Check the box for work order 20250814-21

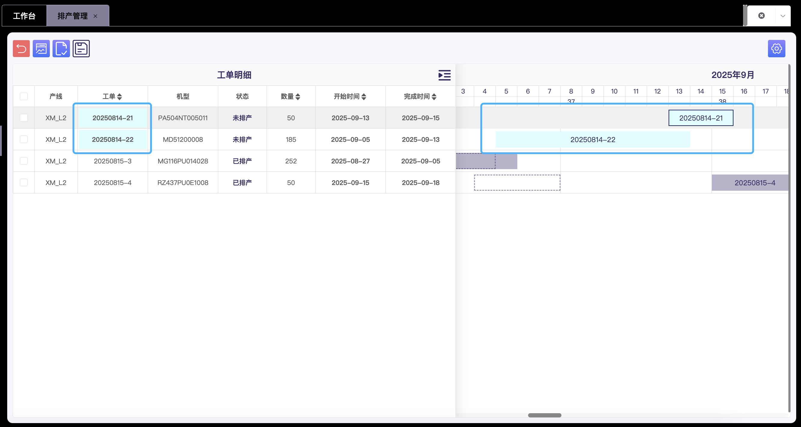pyautogui.click(x=24, y=118)
